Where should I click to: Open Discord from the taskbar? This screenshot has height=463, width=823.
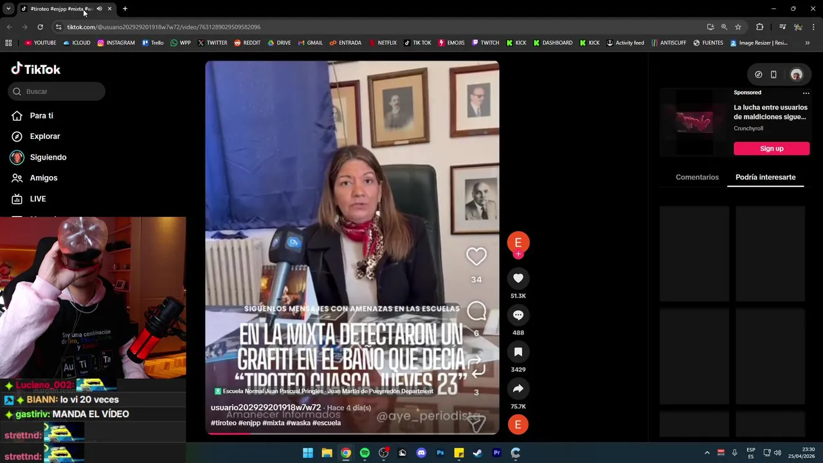pos(421,453)
